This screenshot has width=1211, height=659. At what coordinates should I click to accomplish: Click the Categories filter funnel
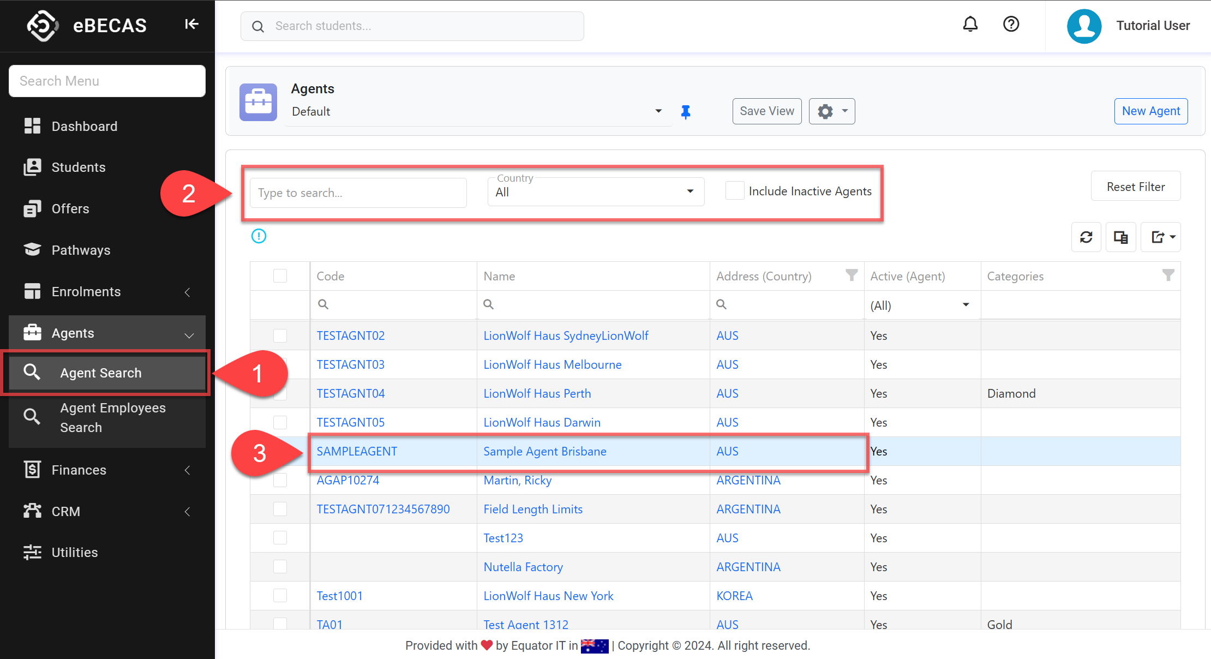coord(1168,275)
